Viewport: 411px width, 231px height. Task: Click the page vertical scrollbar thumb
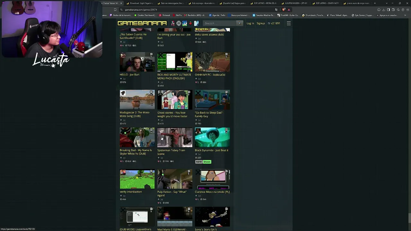[409, 218]
